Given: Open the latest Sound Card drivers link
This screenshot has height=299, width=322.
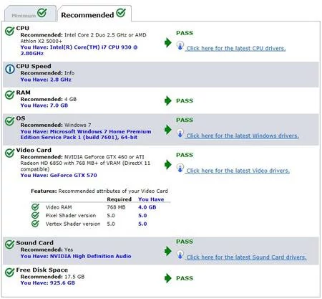Looking at the screenshot, I should click(246, 257).
